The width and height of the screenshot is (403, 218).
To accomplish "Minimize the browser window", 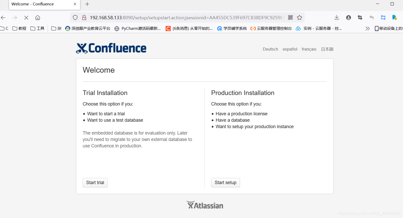I will coord(378,4).
